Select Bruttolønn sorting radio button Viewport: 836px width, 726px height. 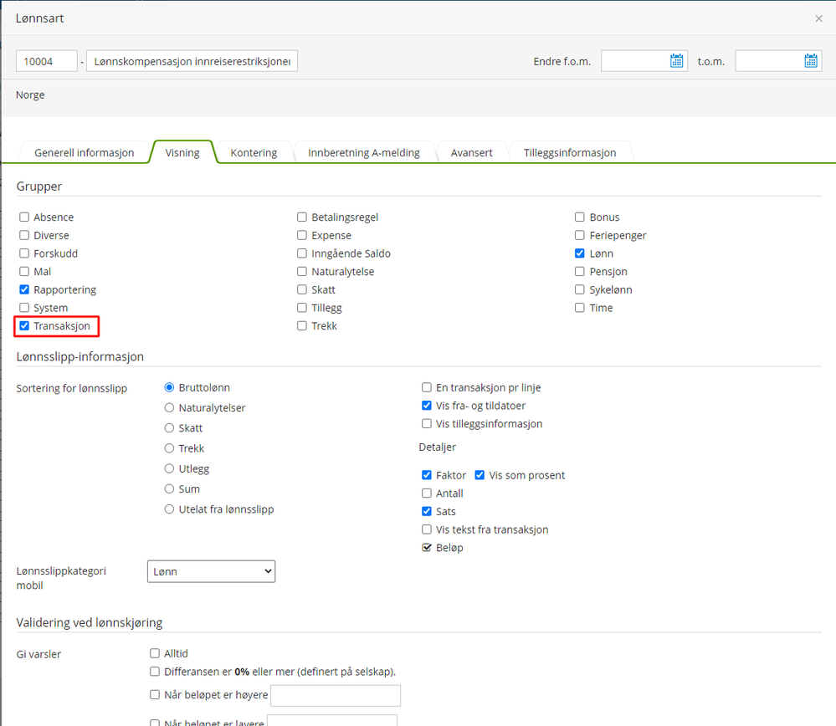coord(169,387)
